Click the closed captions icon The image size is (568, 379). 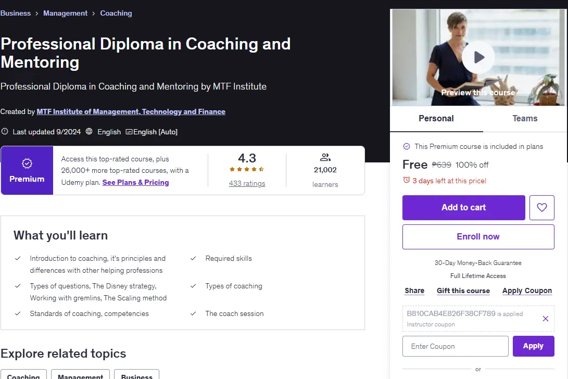(x=129, y=132)
